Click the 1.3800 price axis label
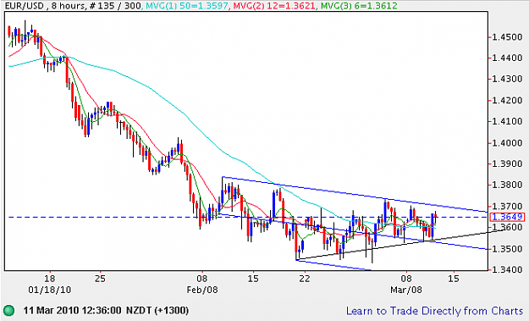This screenshot has width=529, height=321. point(507,185)
